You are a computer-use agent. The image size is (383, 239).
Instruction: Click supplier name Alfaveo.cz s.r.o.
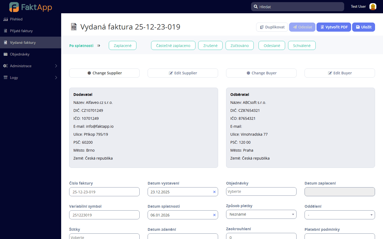pyautogui.click(x=99, y=103)
